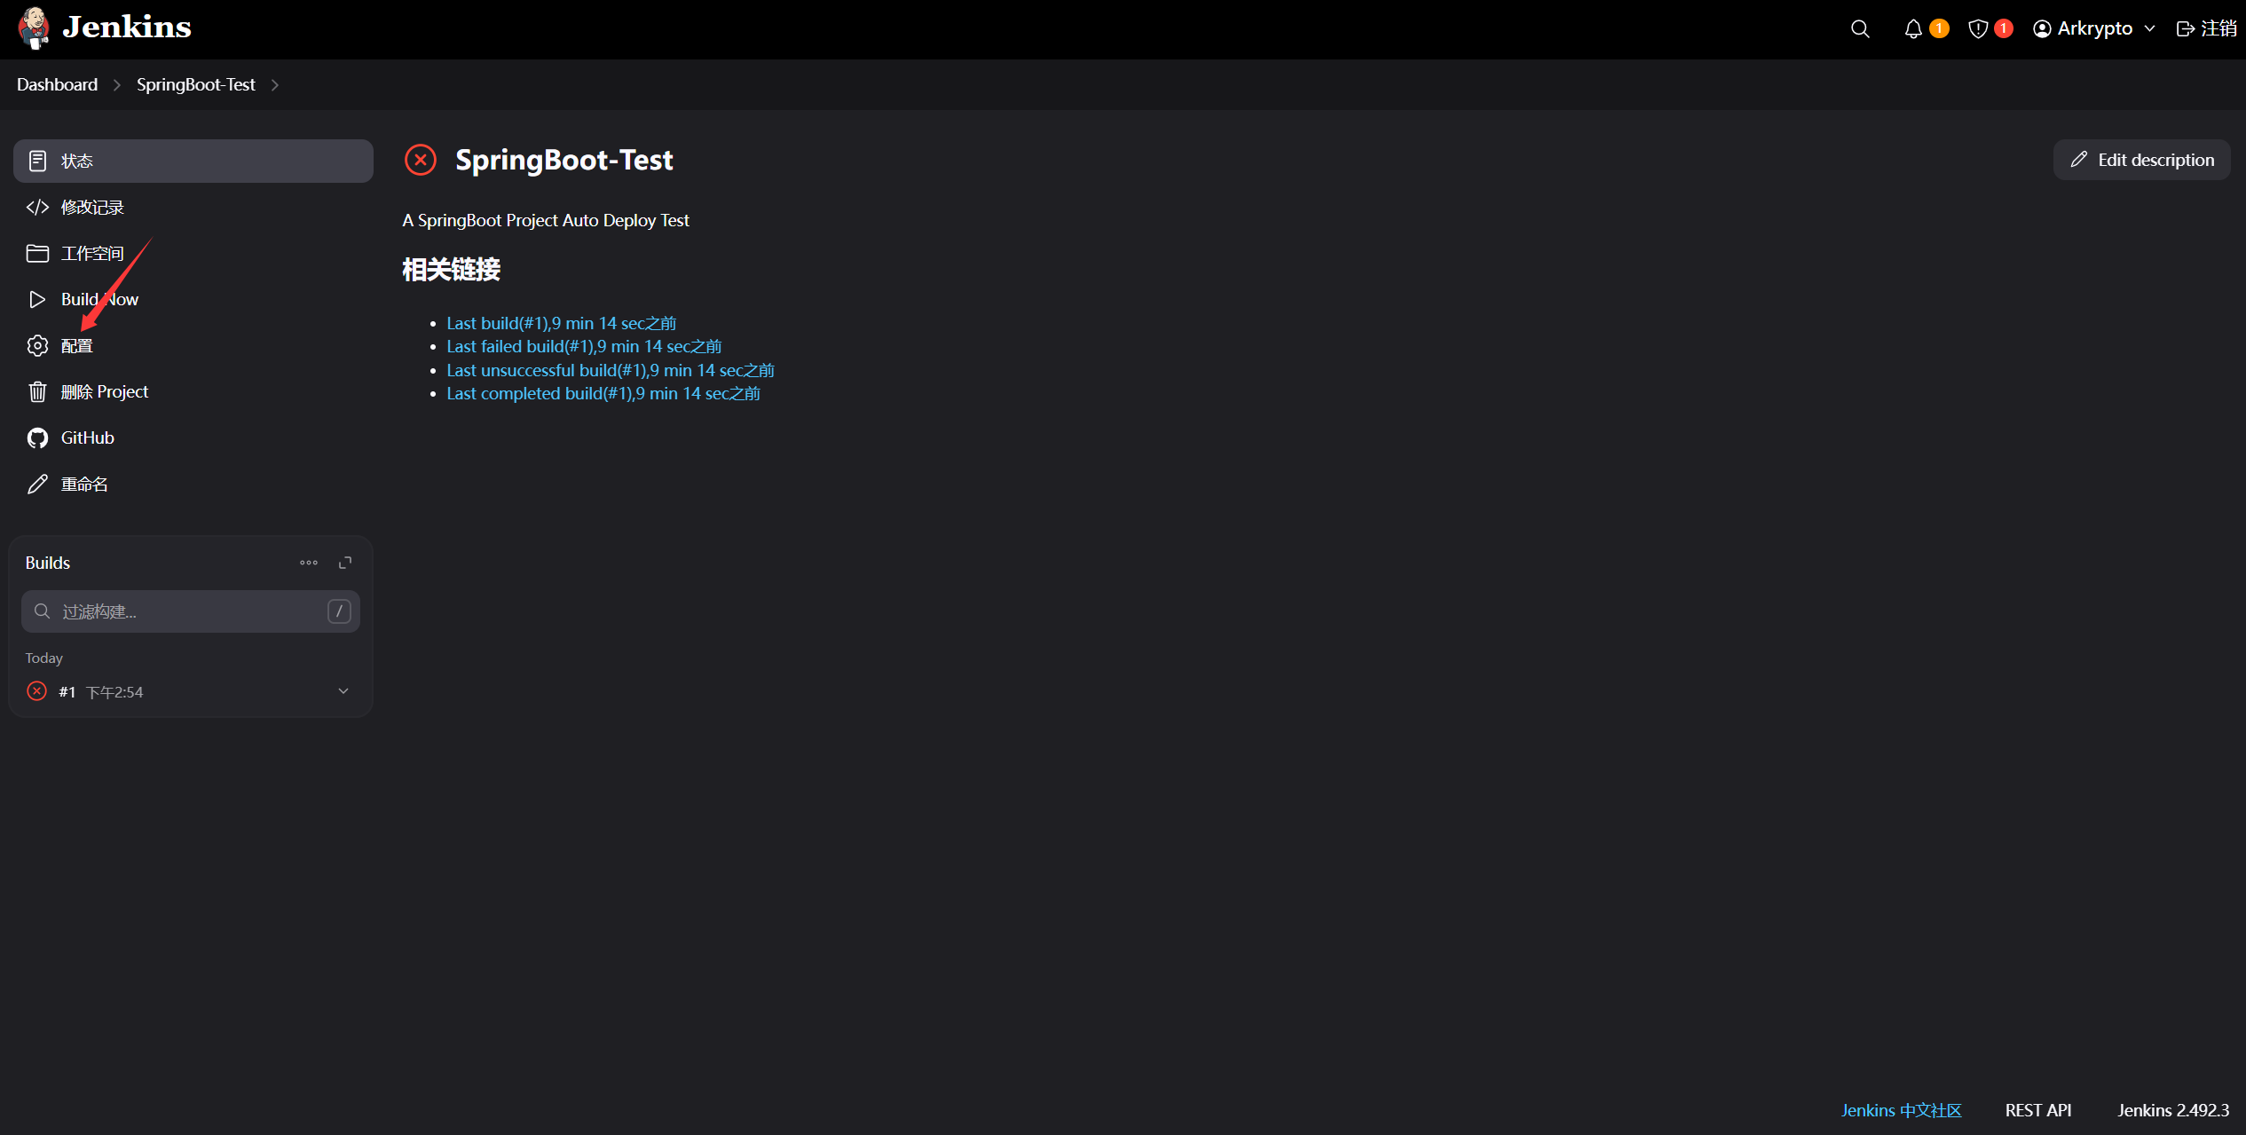
Task: Expand build #1 dropdown chevron
Action: click(x=343, y=691)
